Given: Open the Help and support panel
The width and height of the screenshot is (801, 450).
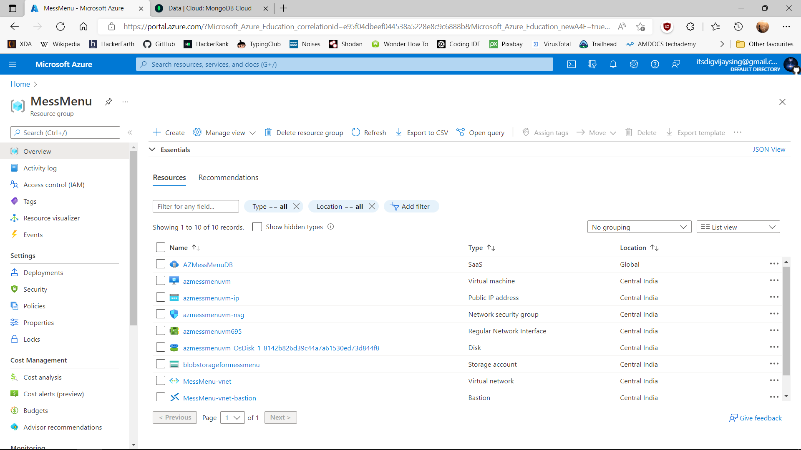Looking at the screenshot, I should (655, 64).
